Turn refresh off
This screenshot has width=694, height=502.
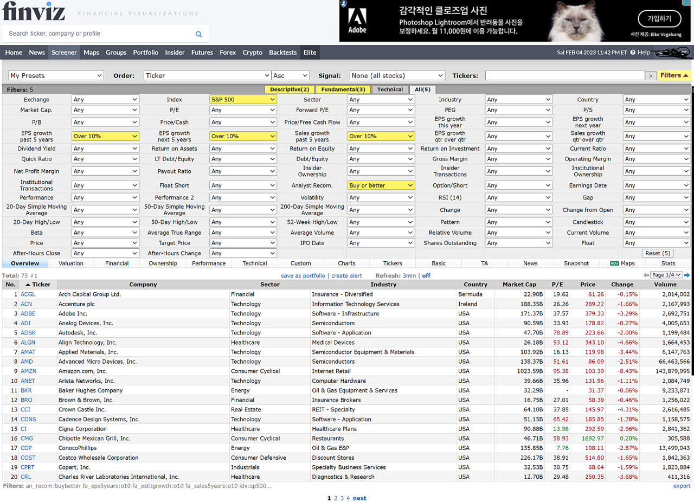(426, 276)
